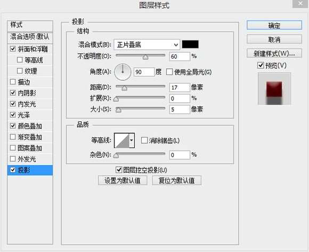Enable the 图案叠加 checkbox

[13, 148]
